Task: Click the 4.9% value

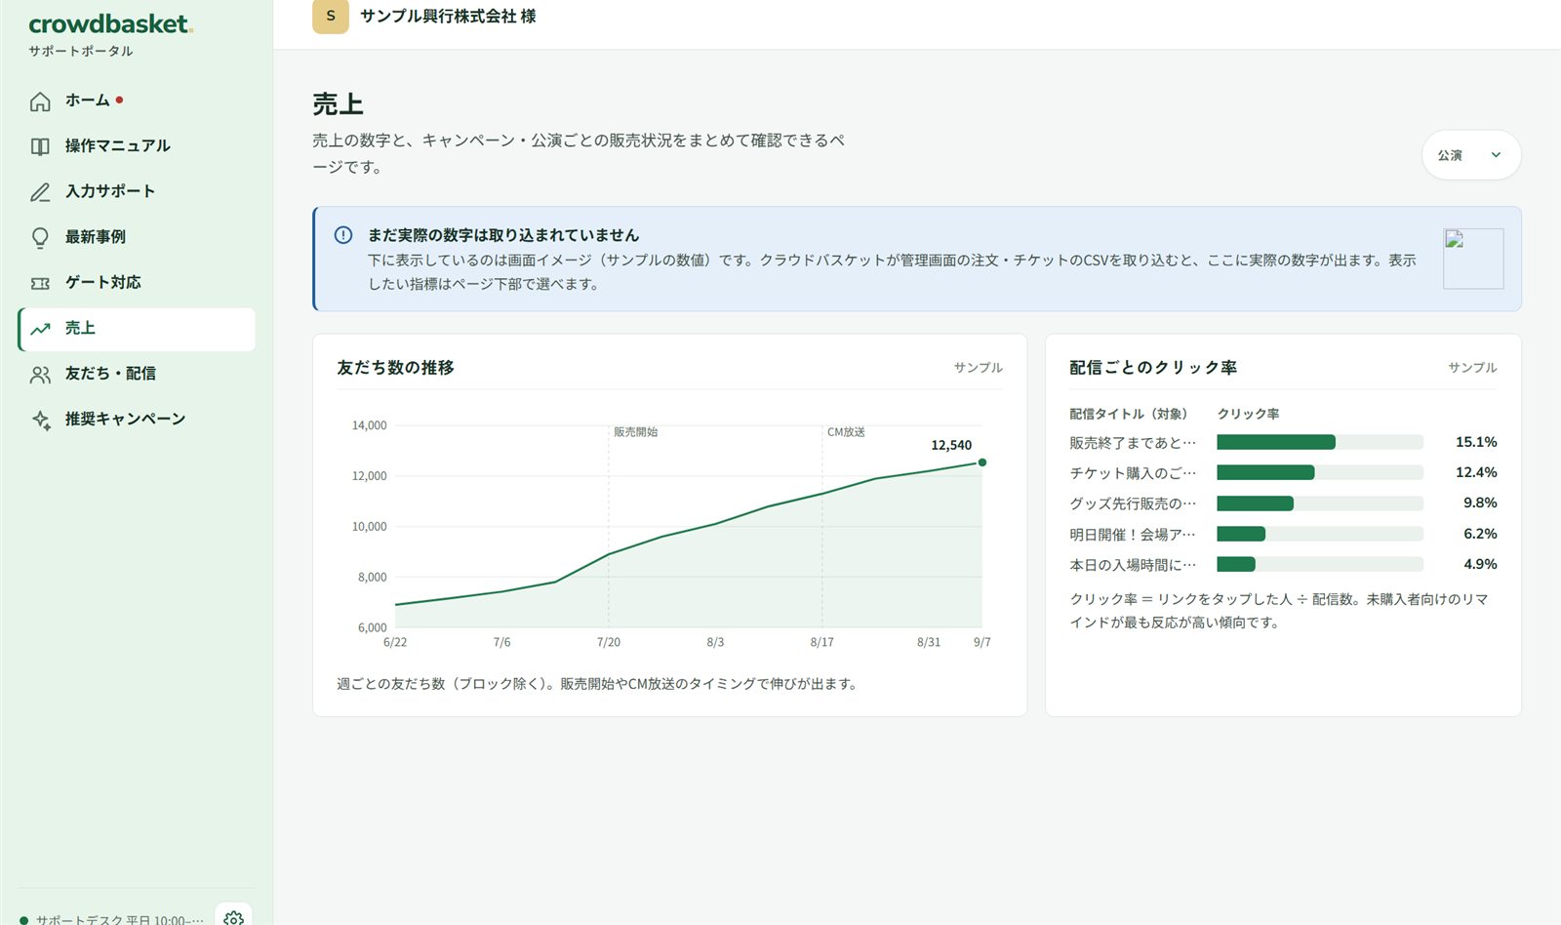Action: coord(1480,564)
